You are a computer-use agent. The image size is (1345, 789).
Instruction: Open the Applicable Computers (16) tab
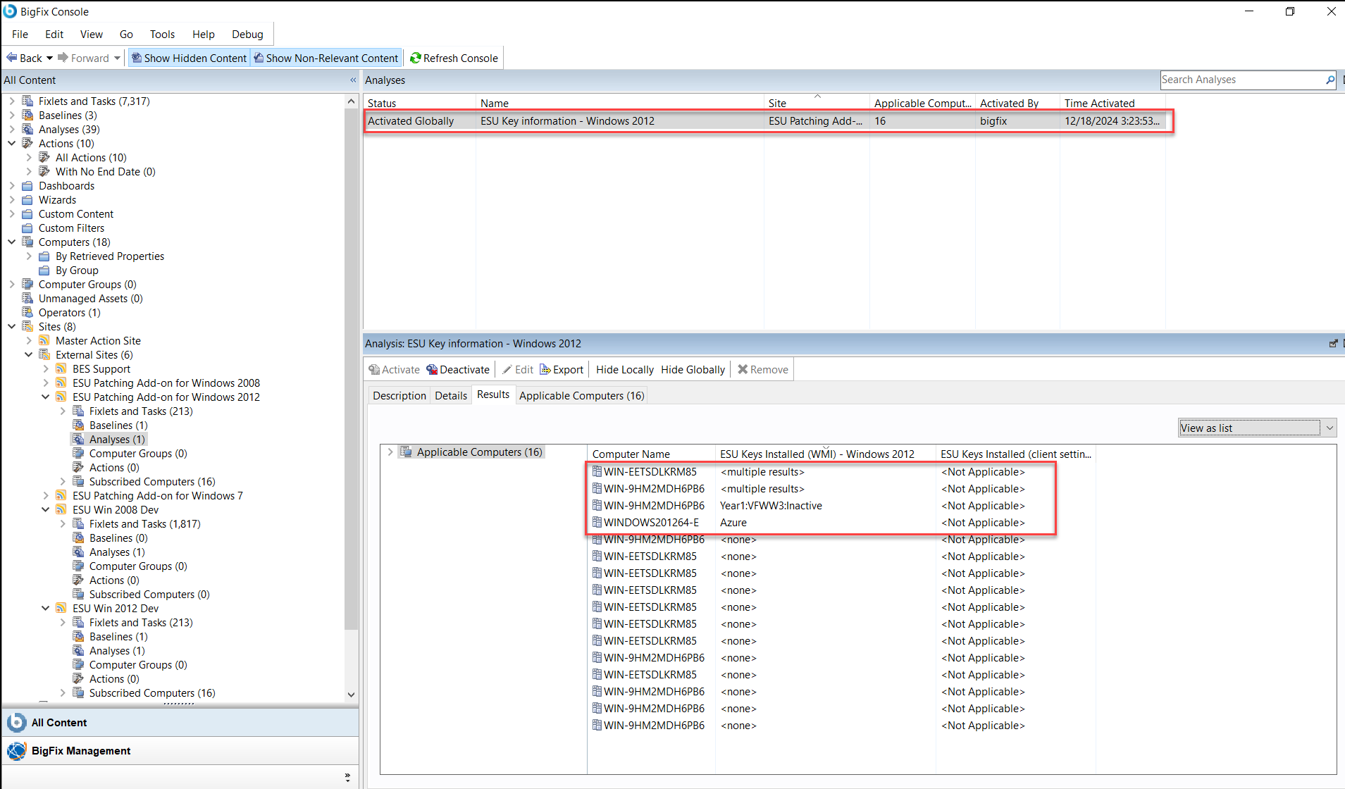coord(582,396)
